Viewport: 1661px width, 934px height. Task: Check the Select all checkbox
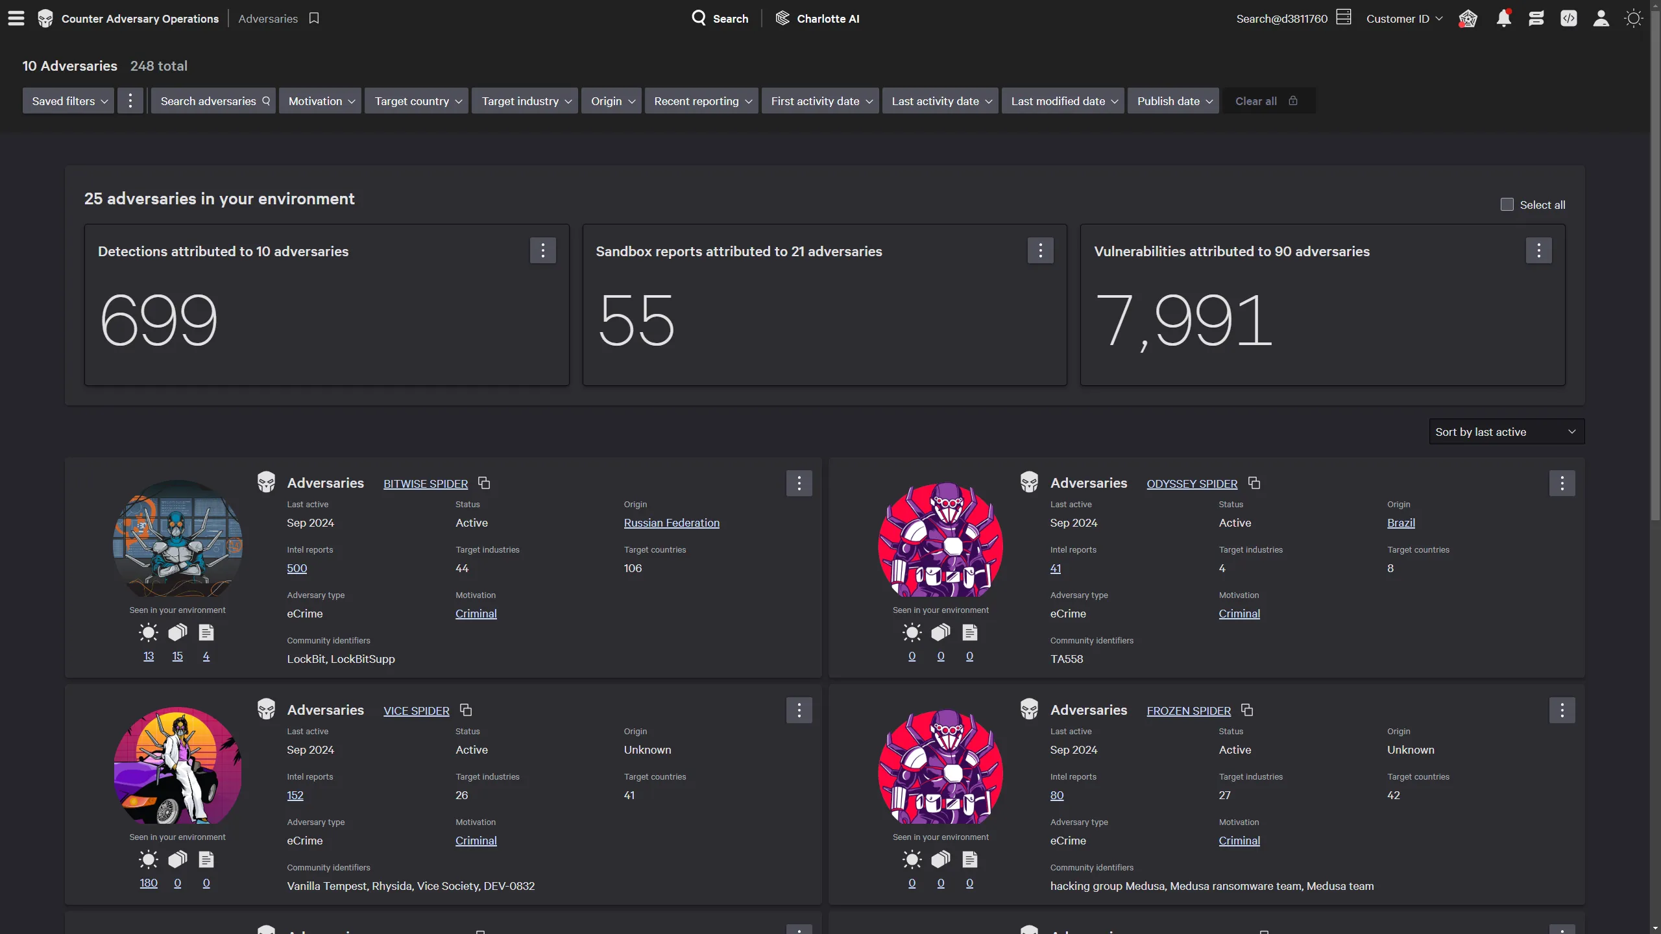coord(1507,204)
